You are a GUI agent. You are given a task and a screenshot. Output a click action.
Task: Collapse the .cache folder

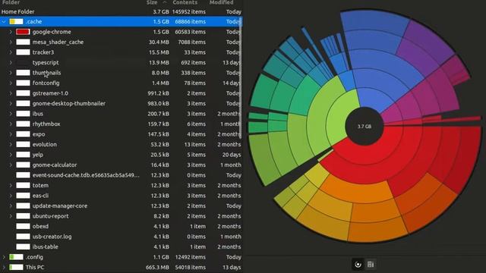(x=4, y=22)
